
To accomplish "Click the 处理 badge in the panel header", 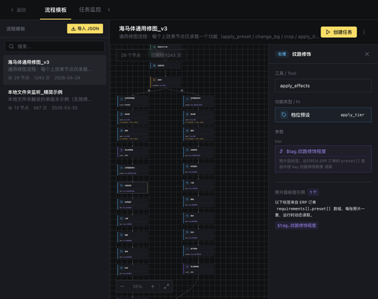I will click(x=282, y=54).
